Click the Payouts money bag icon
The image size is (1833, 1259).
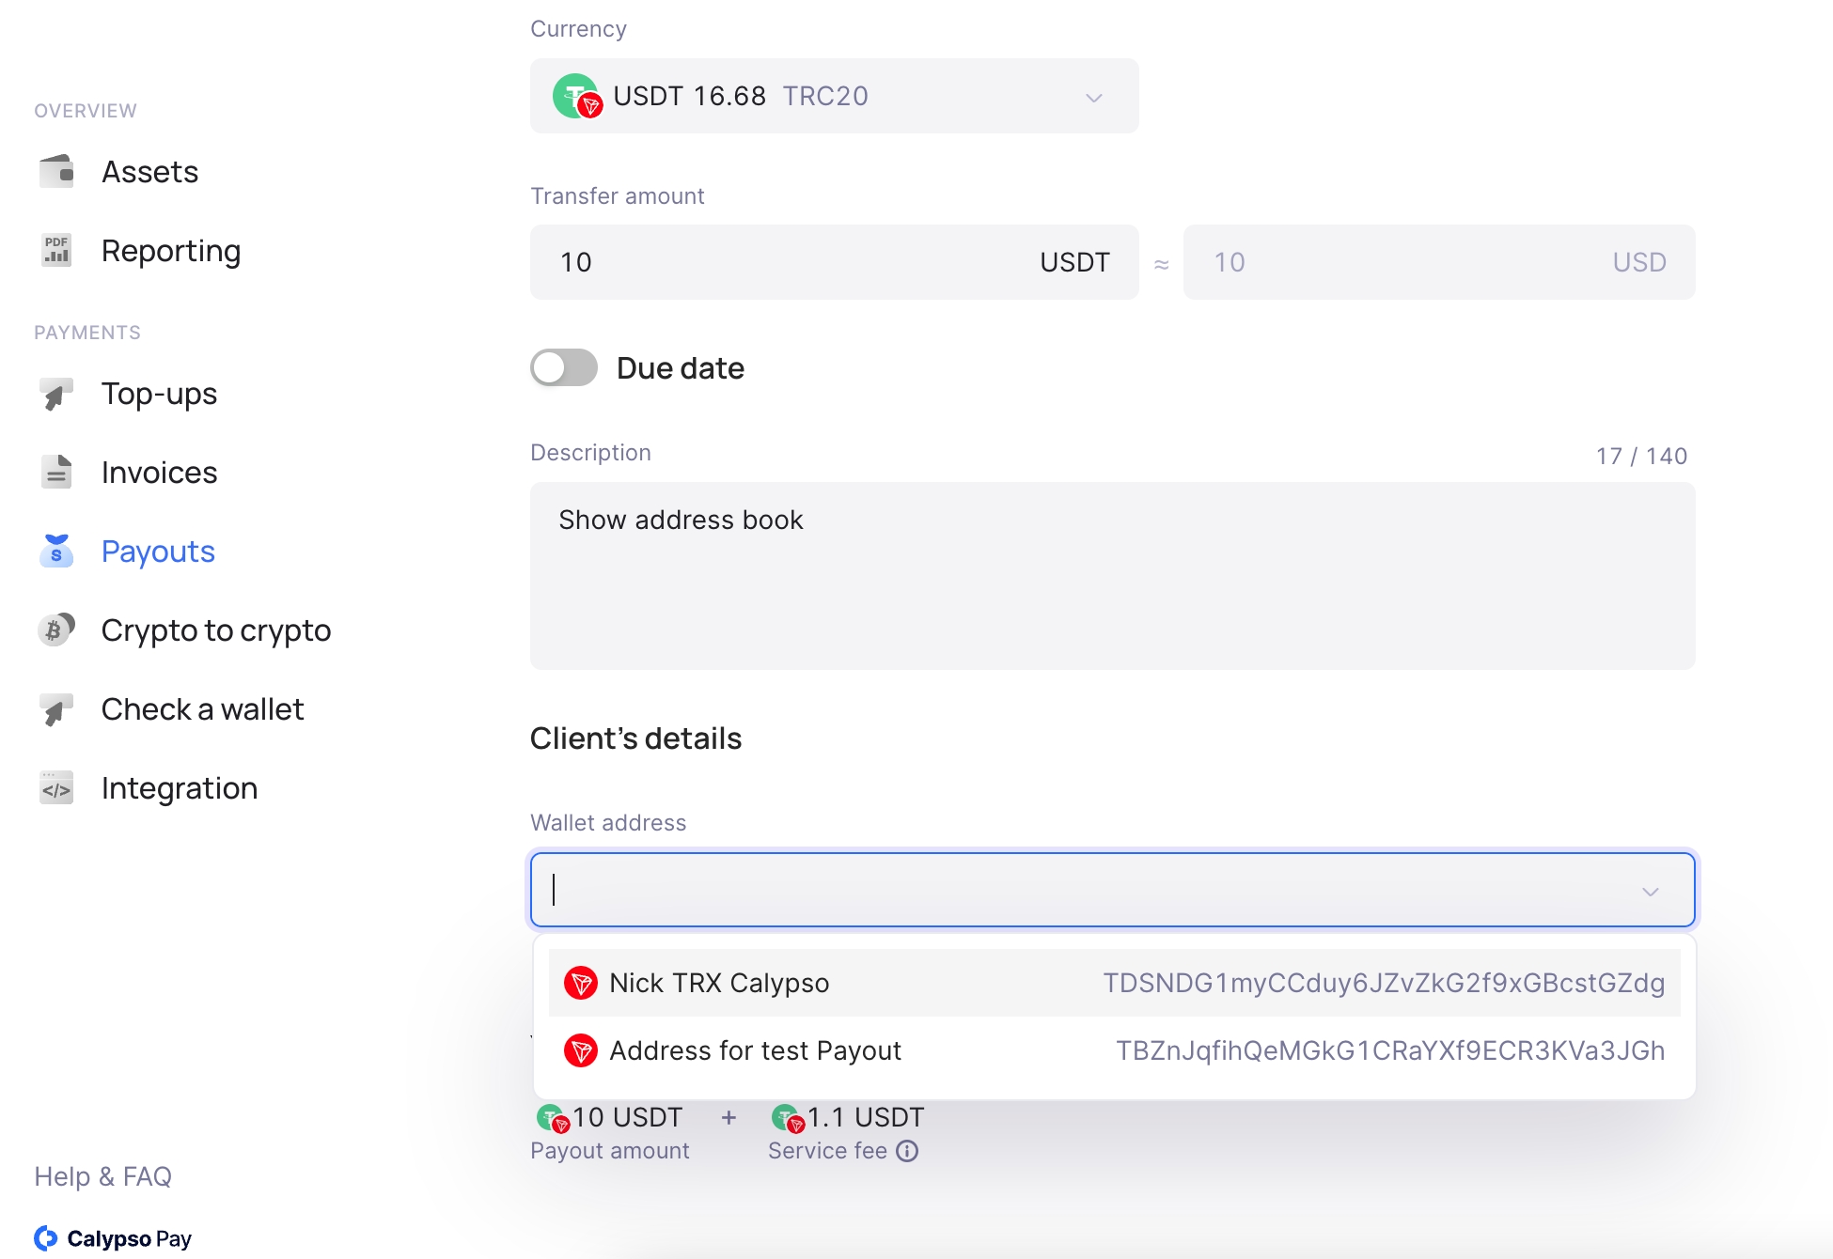(x=56, y=552)
